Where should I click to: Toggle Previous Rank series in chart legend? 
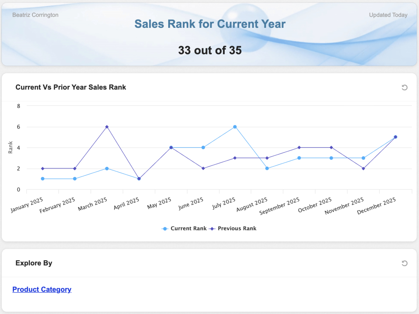click(237, 229)
